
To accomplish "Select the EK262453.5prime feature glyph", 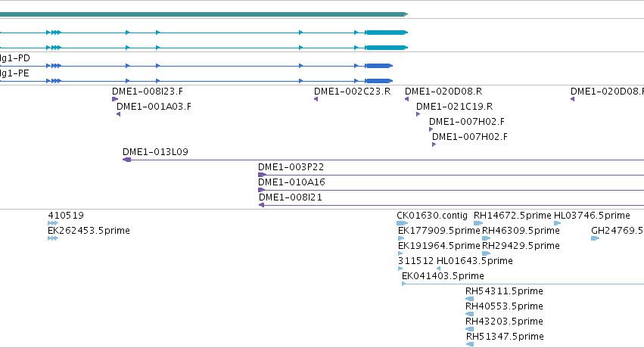I will tap(53, 238).
